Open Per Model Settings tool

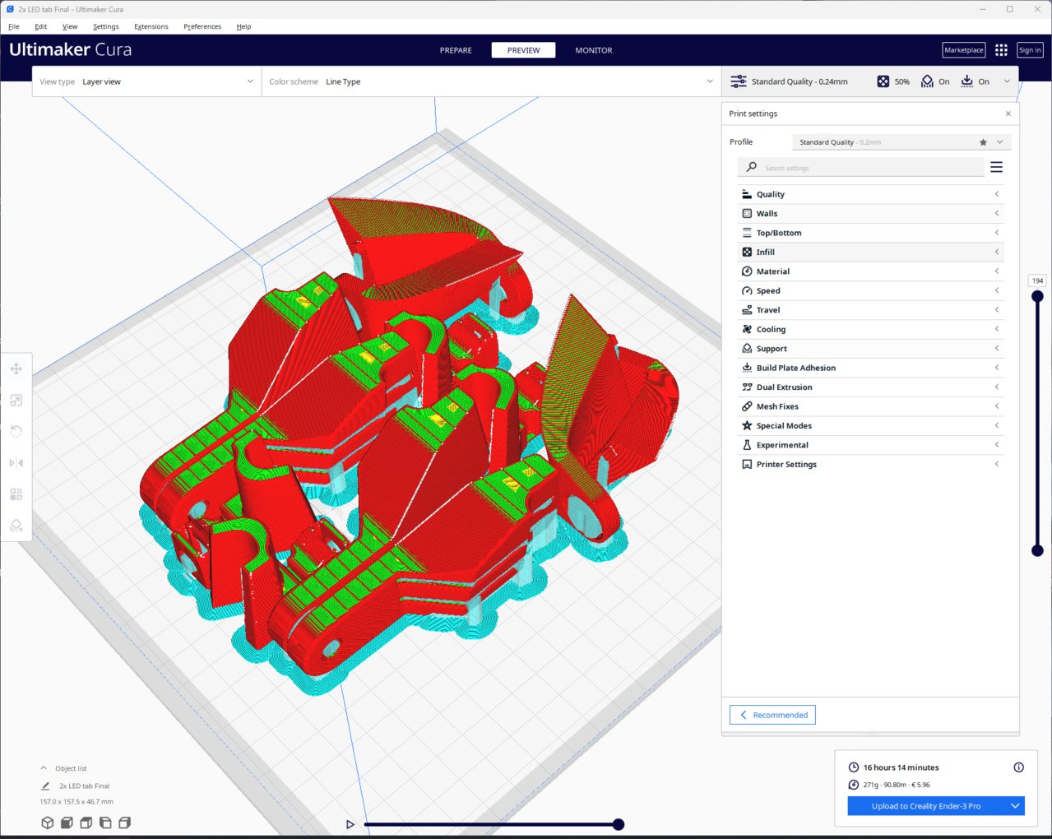16,494
